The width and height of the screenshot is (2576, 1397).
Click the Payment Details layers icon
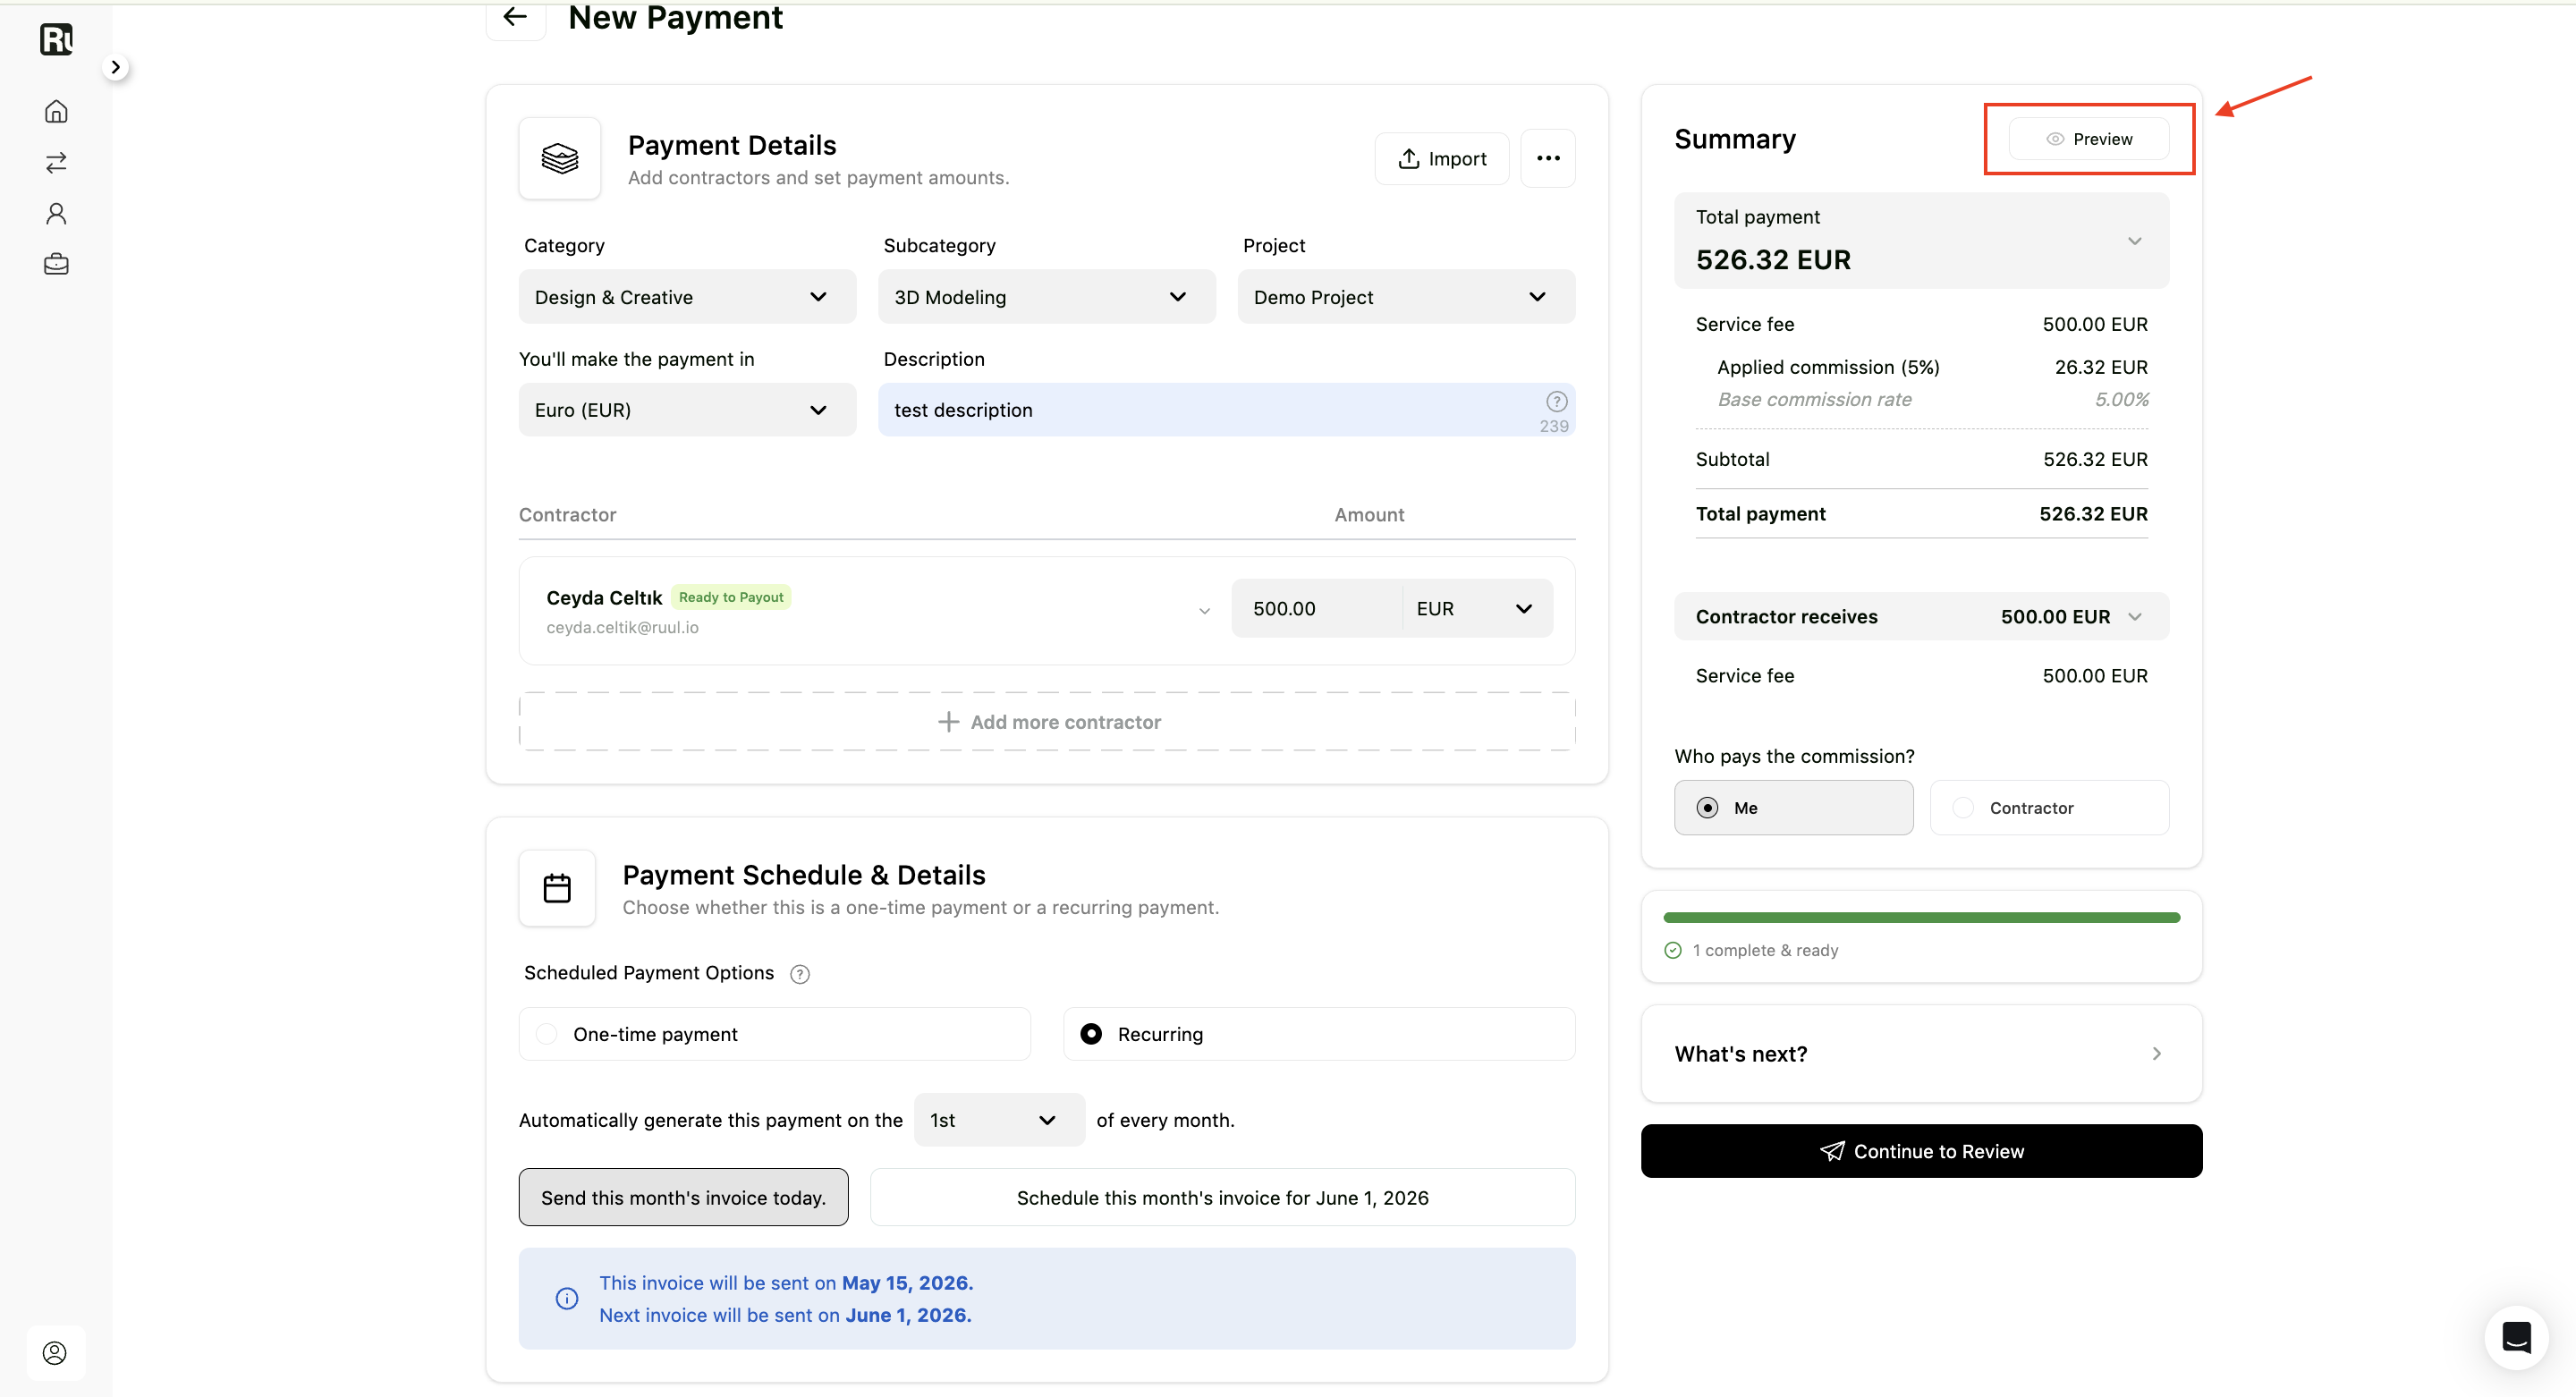click(x=560, y=158)
